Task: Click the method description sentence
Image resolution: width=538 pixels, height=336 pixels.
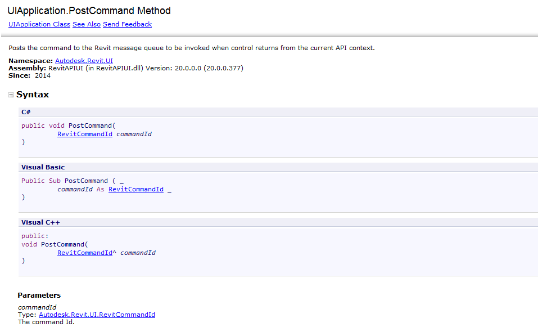Action: click(x=191, y=48)
